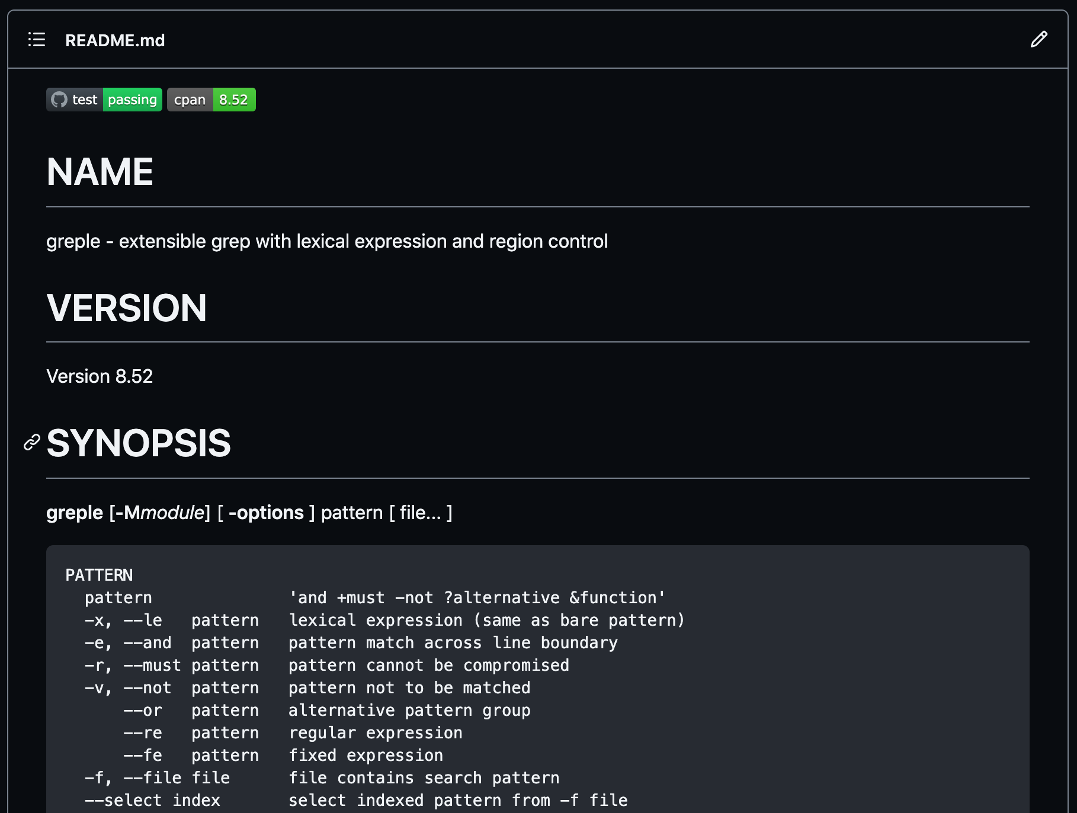This screenshot has width=1077, height=813.
Task: Click the PATTERN label in code block
Action: tap(99, 575)
